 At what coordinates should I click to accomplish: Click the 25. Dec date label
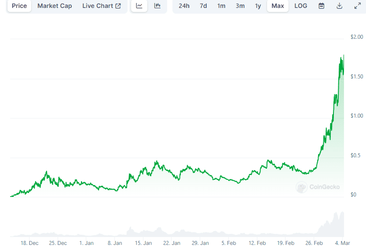(x=58, y=243)
